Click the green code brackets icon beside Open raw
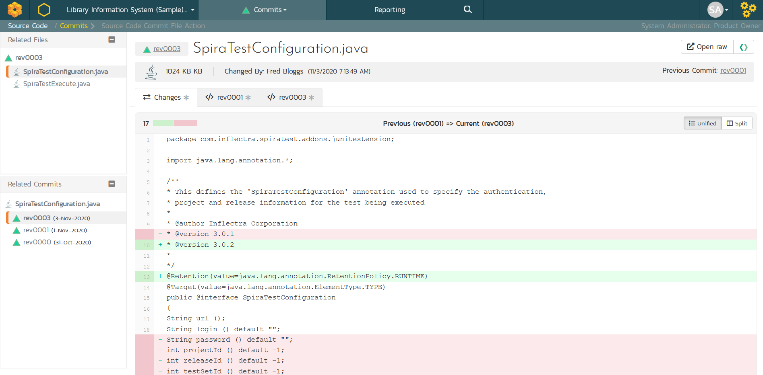 tap(743, 47)
